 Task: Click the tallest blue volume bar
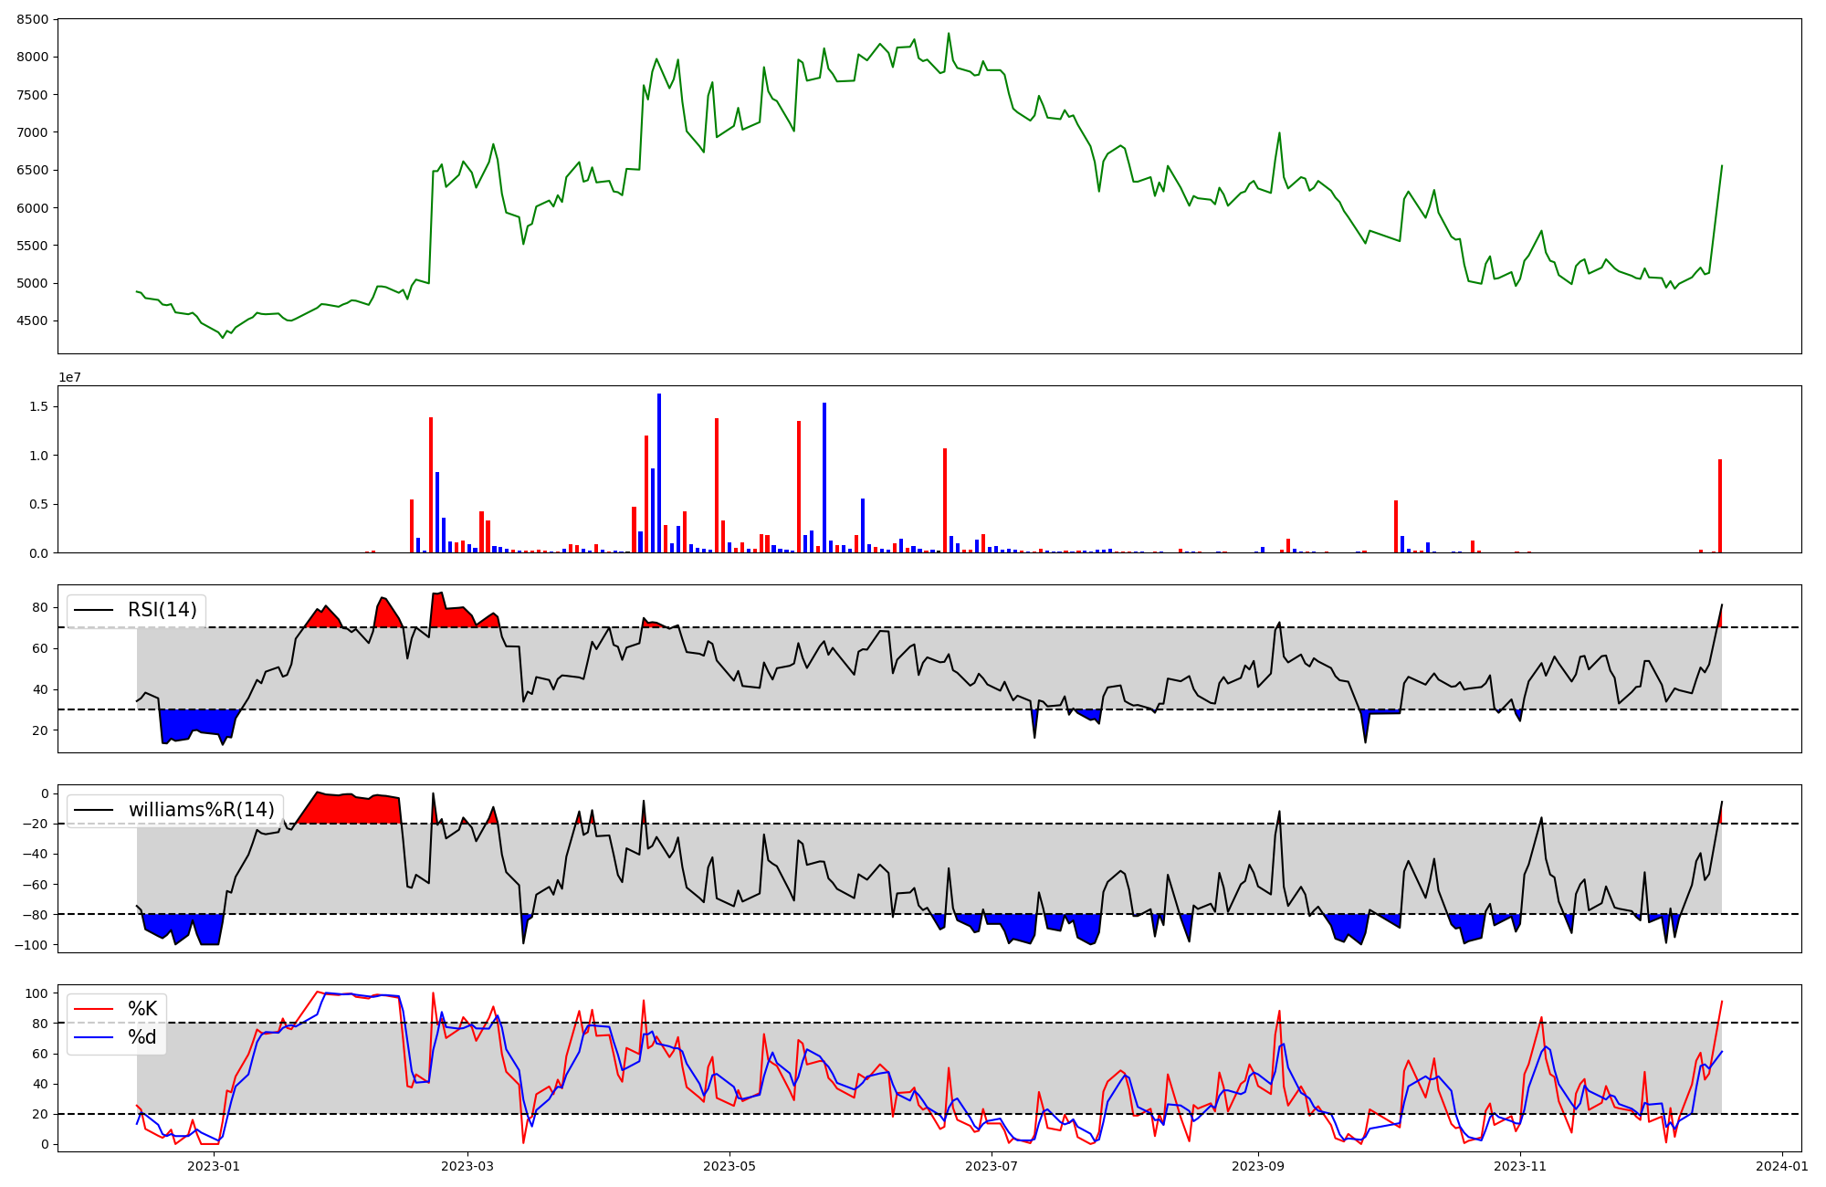[x=659, y=473]
